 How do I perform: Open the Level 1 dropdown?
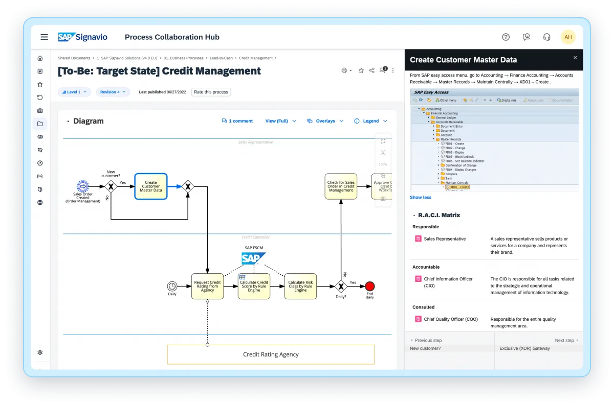point(74,92)
